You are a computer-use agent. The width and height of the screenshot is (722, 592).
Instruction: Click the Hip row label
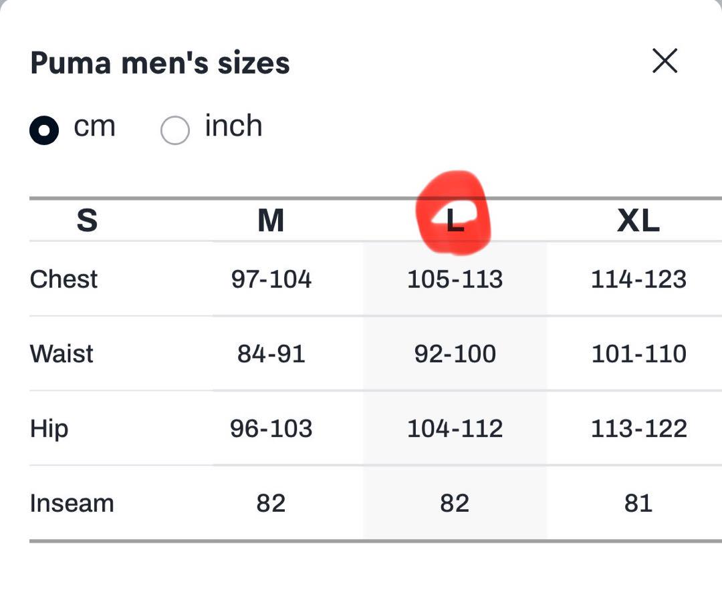click(49, 429)
